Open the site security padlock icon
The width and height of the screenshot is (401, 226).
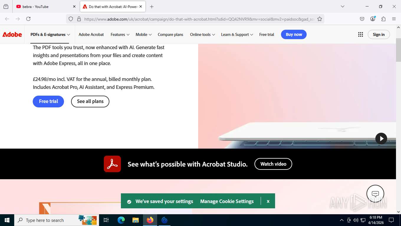(79, 19)
